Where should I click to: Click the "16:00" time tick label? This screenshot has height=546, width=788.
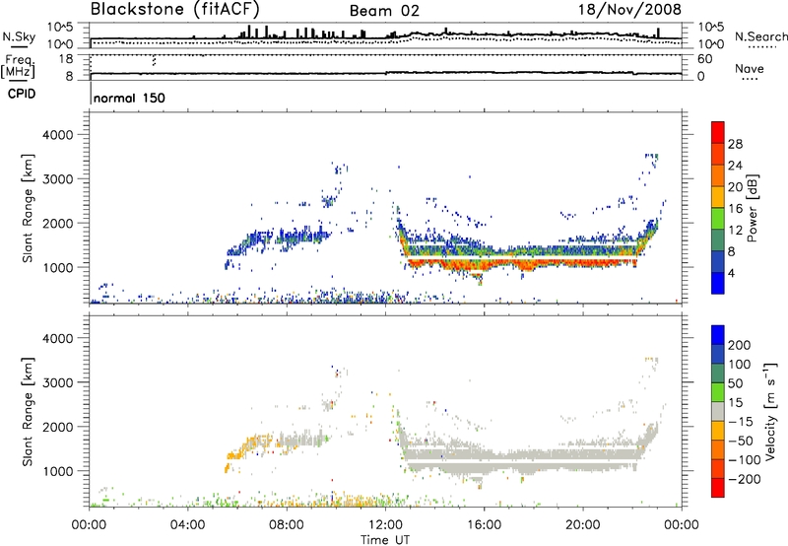[x=484, y=525]
